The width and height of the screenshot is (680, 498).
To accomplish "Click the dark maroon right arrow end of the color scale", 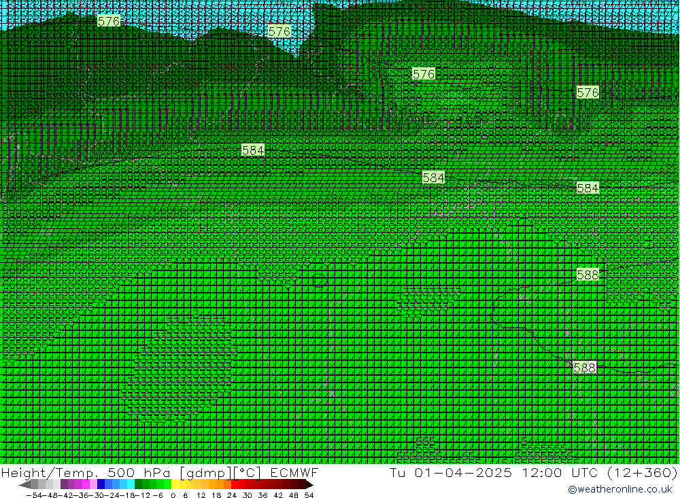I will pos(309,484).
